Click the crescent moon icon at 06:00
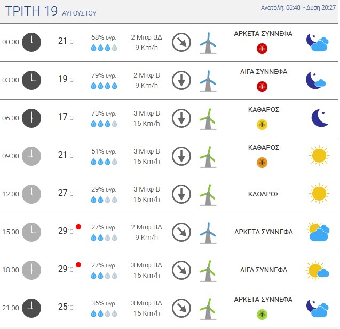 (x=320, y=118)
